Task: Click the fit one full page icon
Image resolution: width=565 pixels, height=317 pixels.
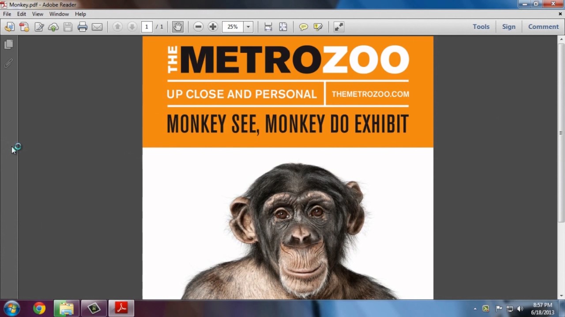Action: tap(283, 27)
